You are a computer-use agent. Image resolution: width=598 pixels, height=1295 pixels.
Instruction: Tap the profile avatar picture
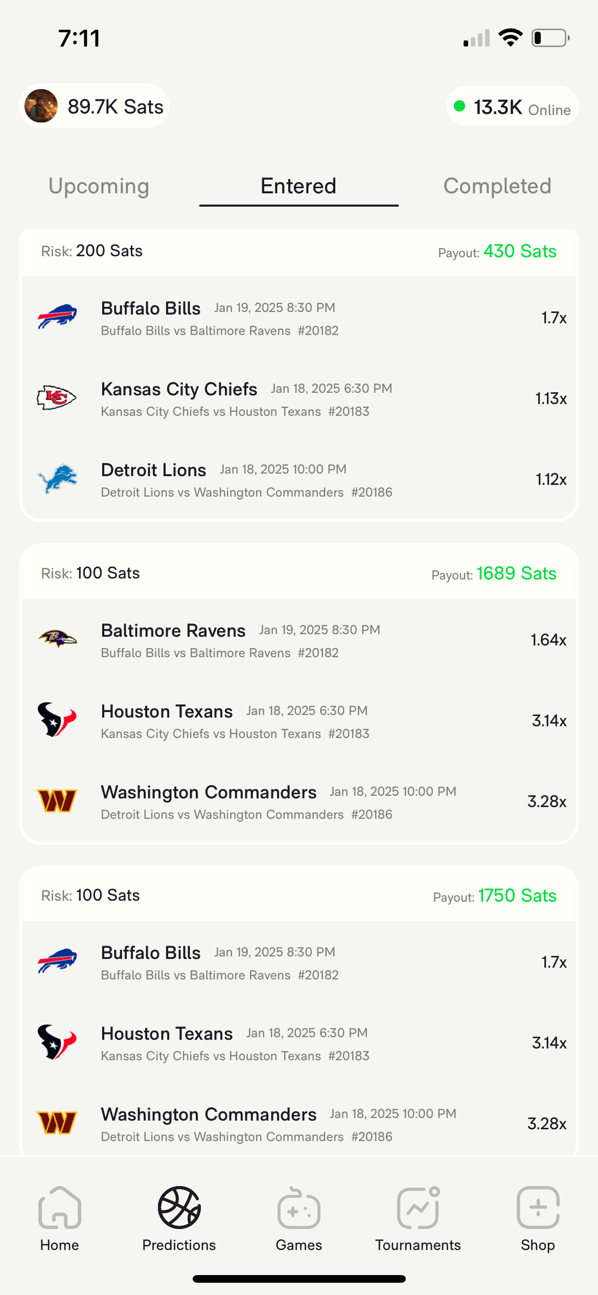click(41, 106)
